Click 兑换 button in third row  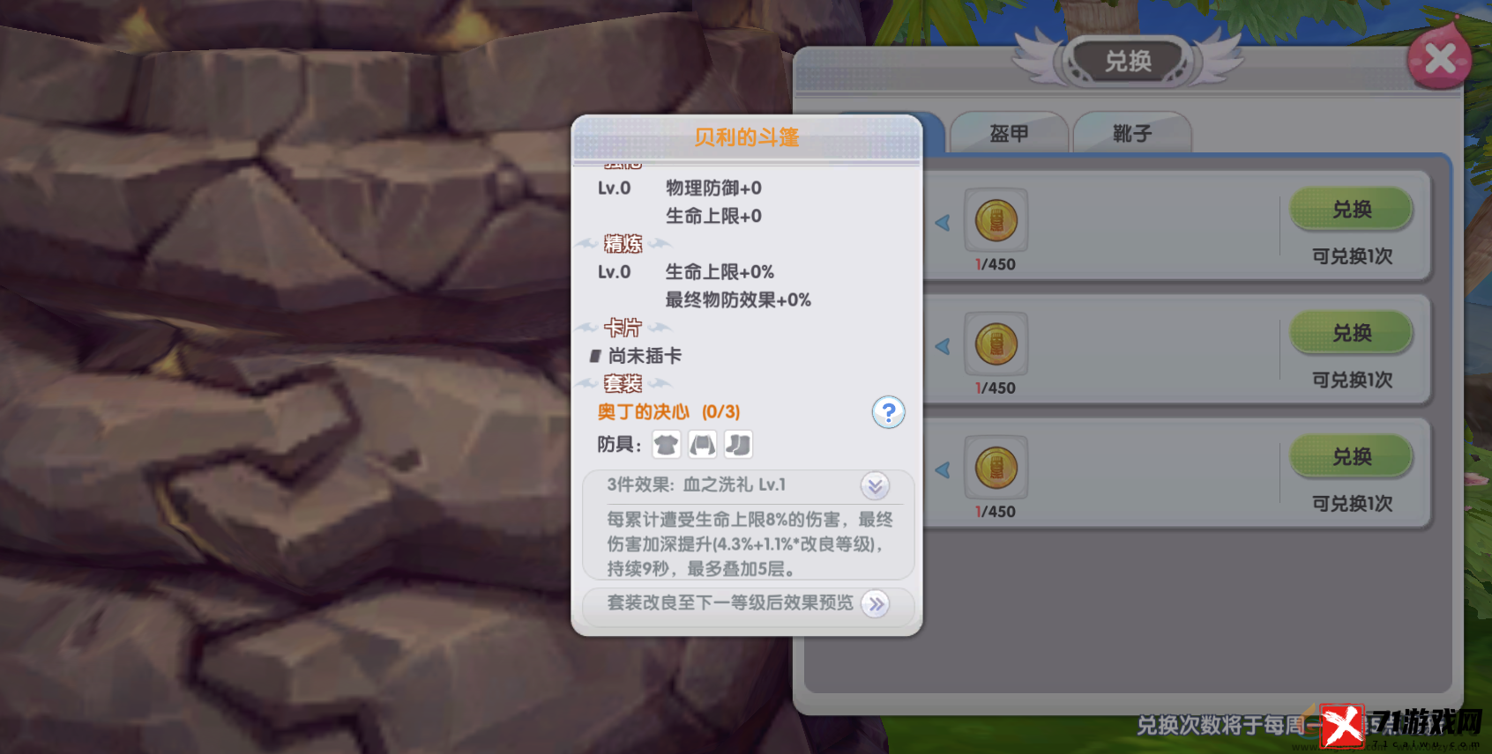(1352, 456)
